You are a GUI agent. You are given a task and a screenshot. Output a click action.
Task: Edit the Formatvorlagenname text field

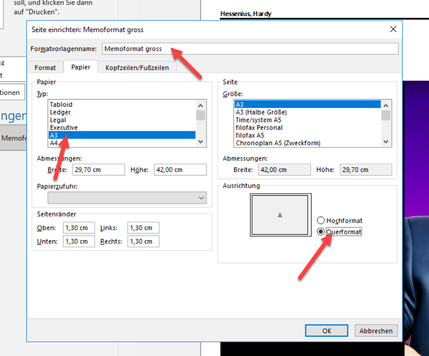click(x=250, y=49)
